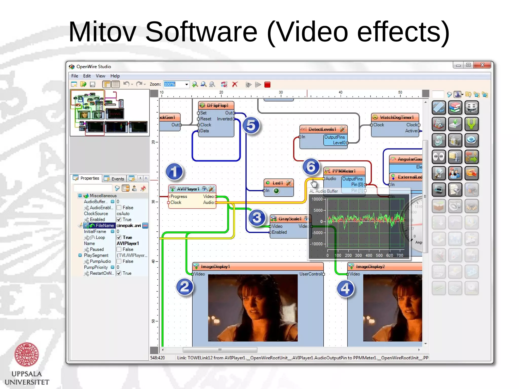Click the funnel filter icon in properties panel
519x389 pixels.
click(x=117, y=188)
